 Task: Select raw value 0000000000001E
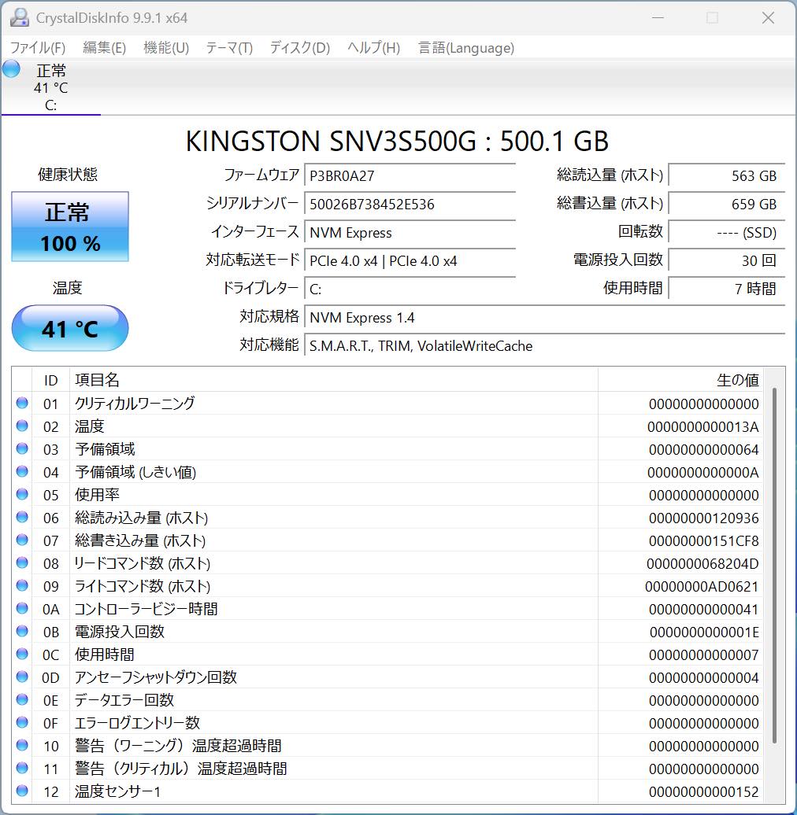point(704,632)
